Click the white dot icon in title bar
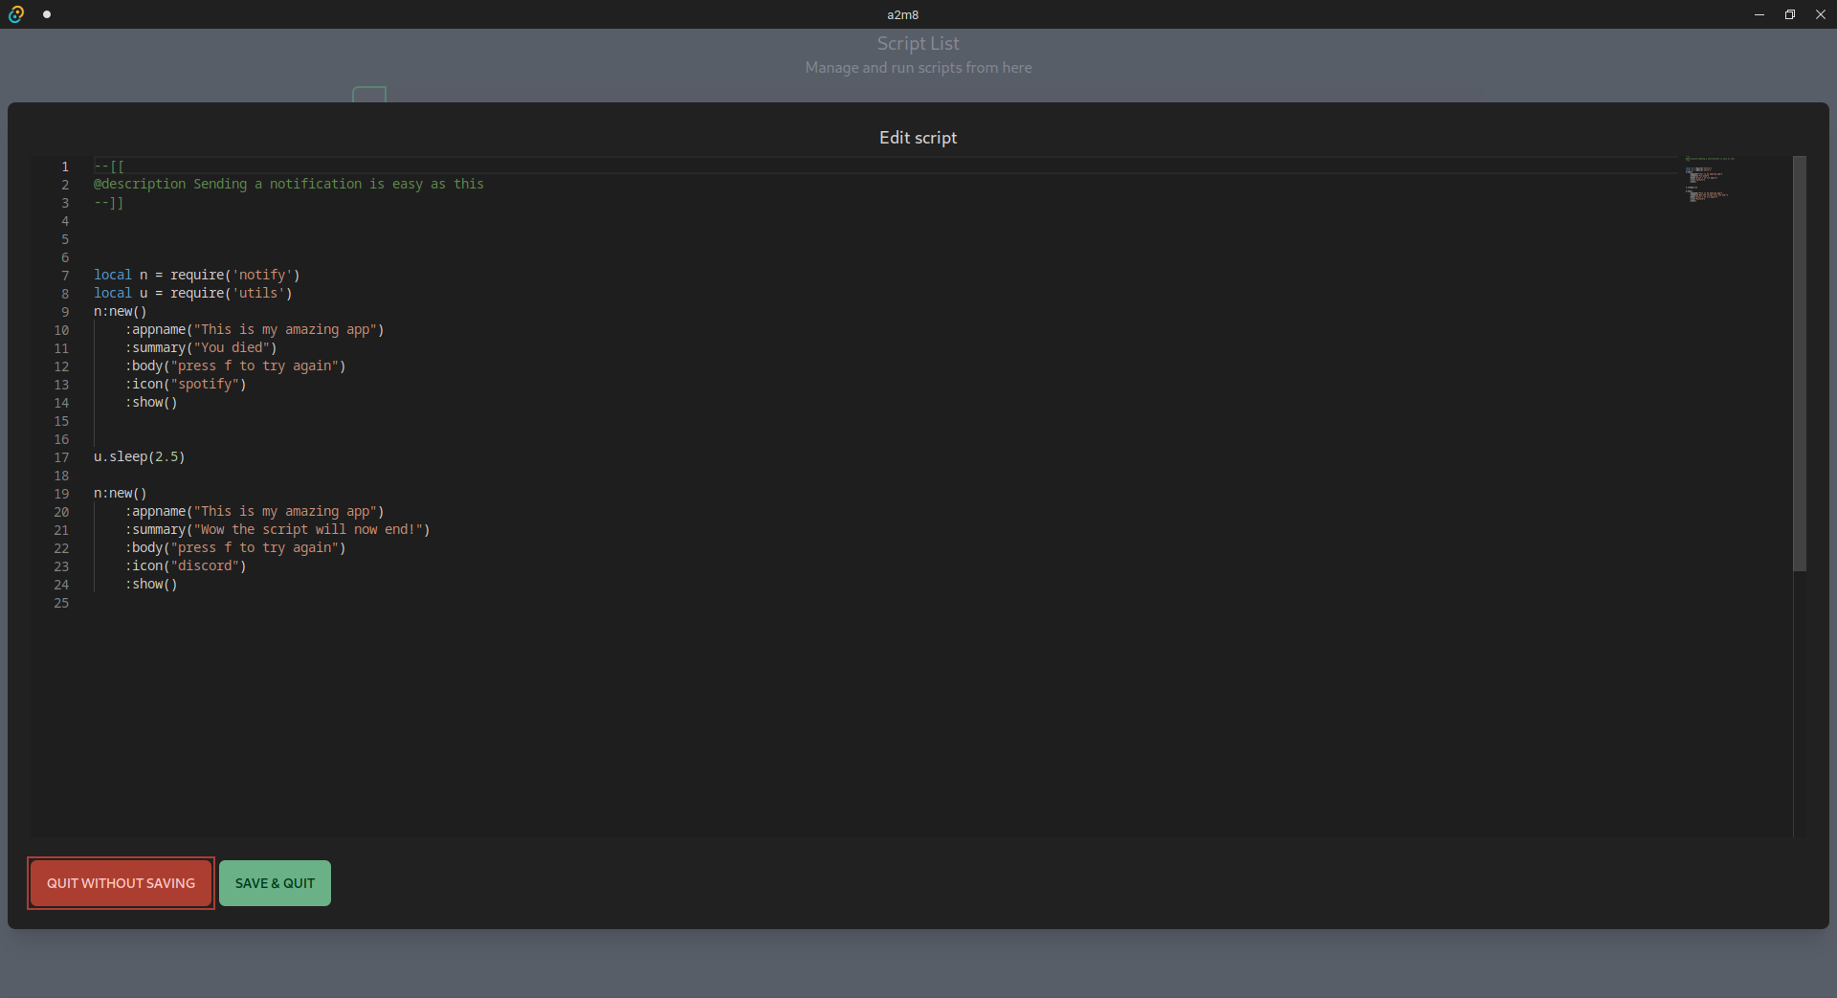 point(47,14)
